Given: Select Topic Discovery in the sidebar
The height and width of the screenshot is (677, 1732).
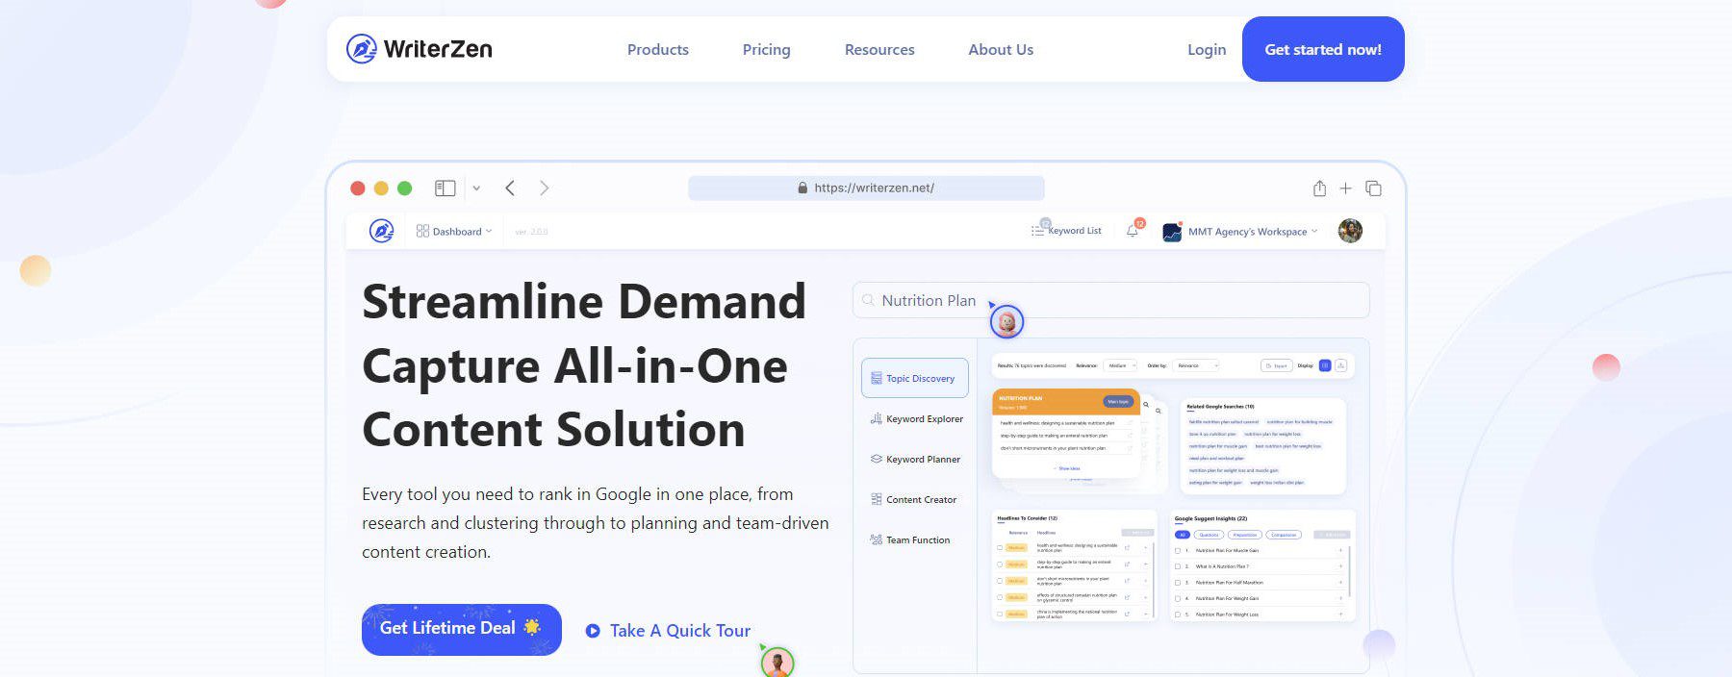Looking at the screenshot, I should [x=914, y=379].
